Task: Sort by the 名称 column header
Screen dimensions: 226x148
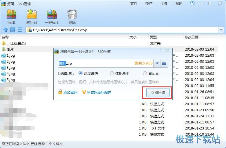Action: [x=5, y=37]
